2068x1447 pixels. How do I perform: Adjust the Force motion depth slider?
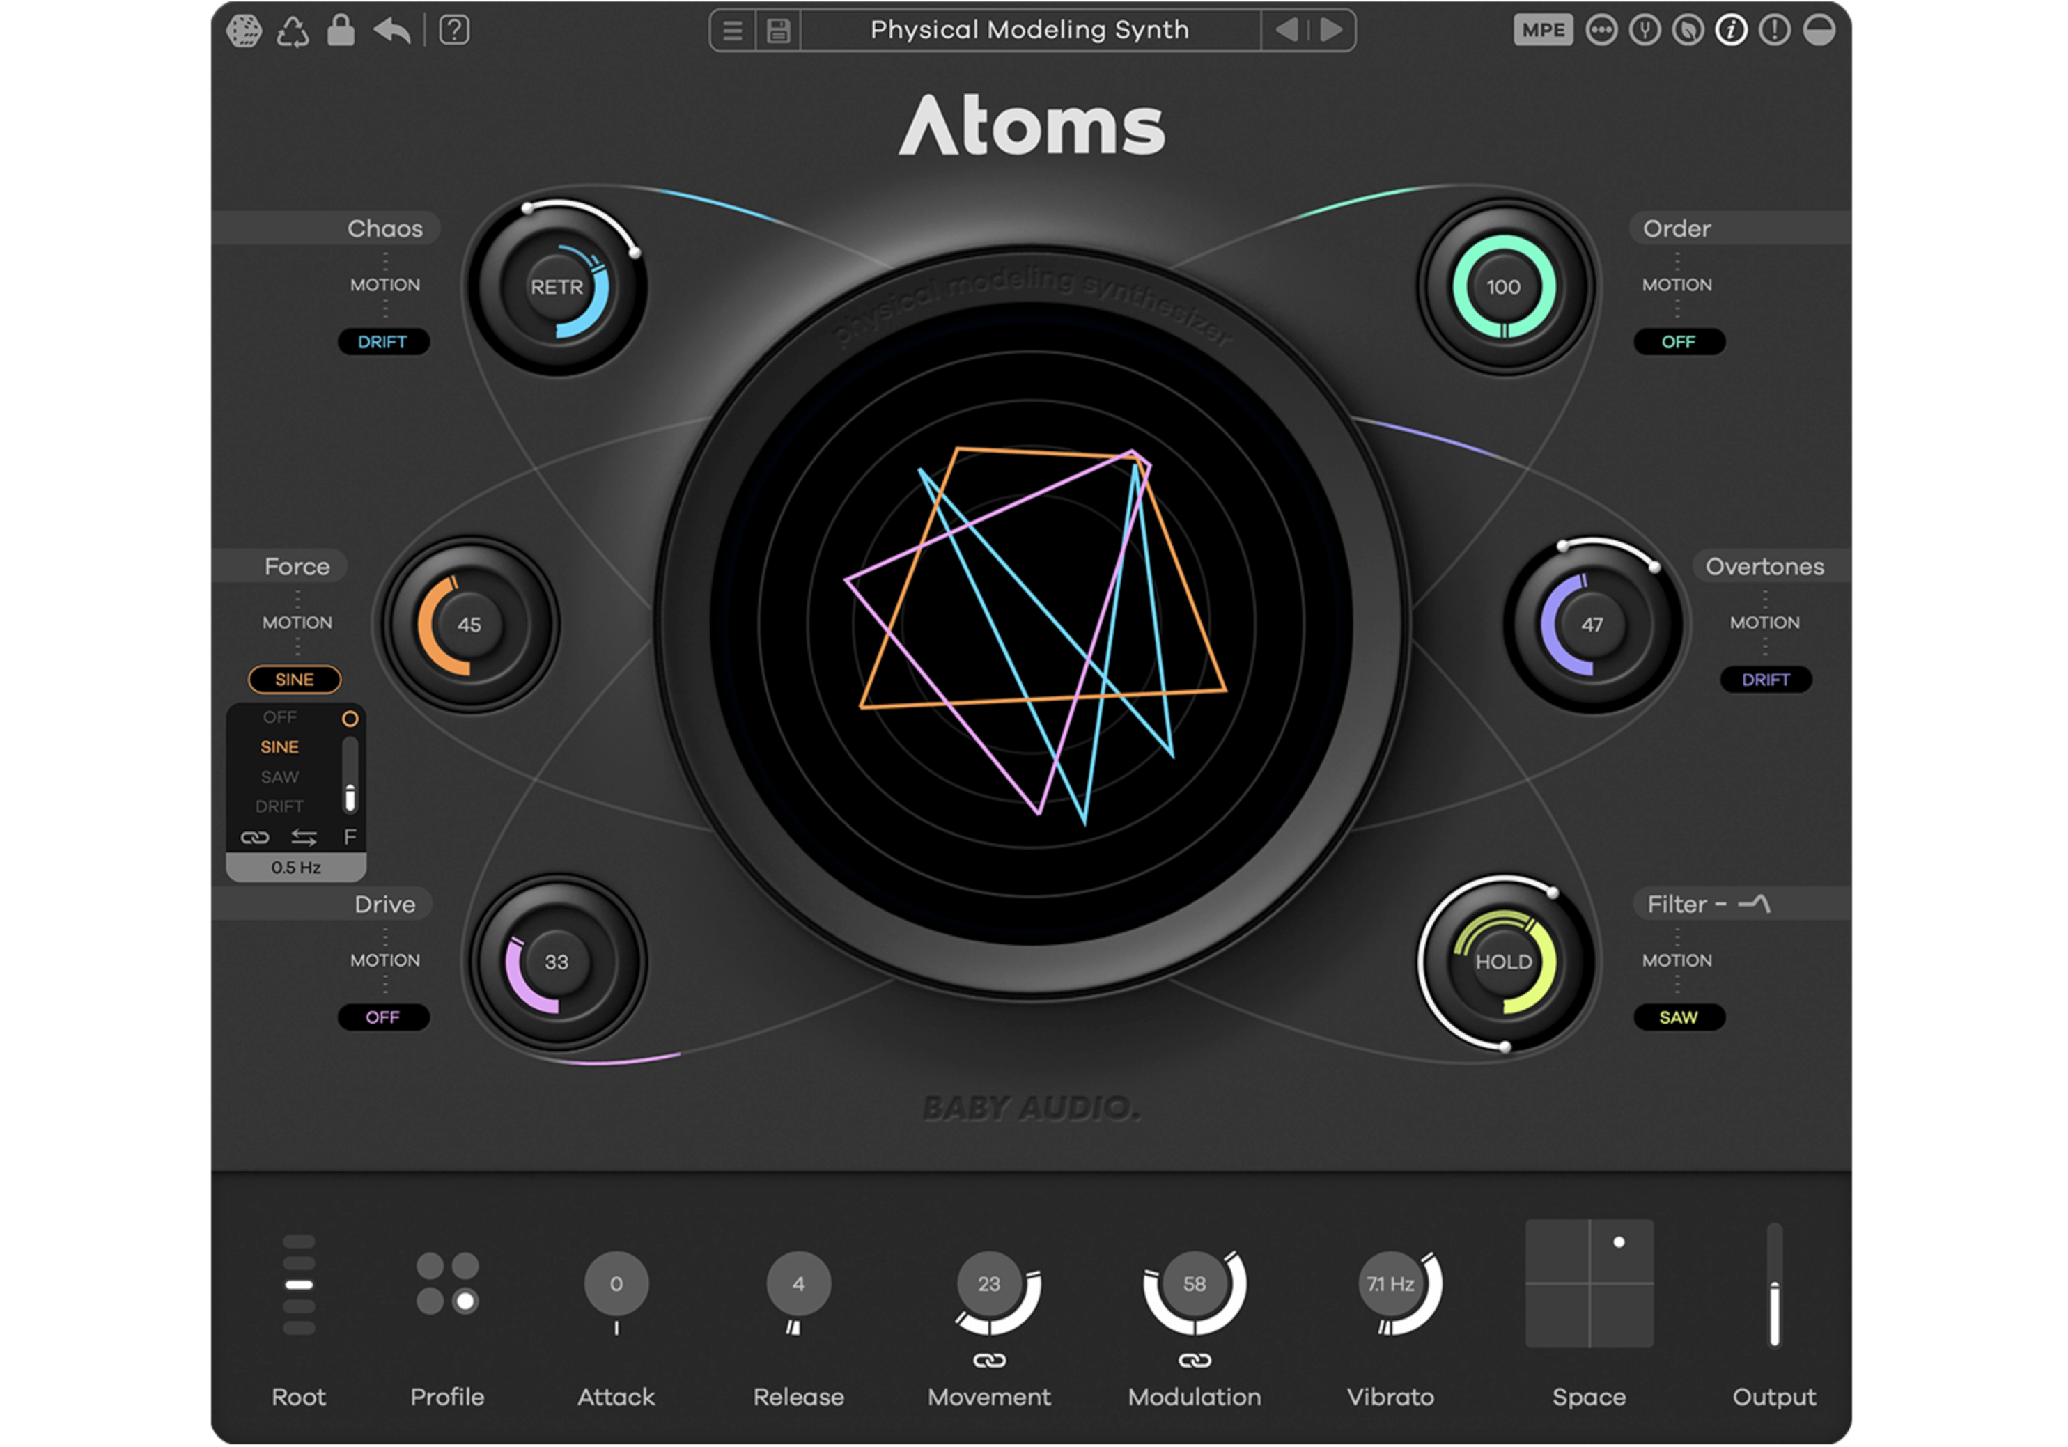(x=350, y=775)
